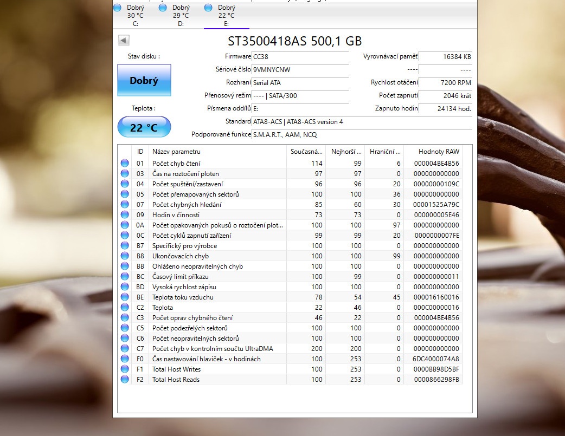The image size is (565, 436).
Task: Click status icon of row B7 Specifický pro výrobce
Action: click(125, 245)
